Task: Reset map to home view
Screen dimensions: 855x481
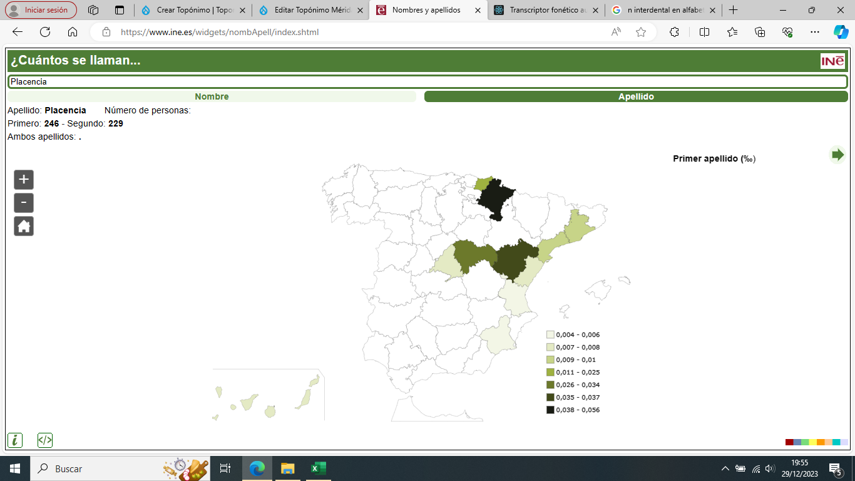Action: point(24,226)
